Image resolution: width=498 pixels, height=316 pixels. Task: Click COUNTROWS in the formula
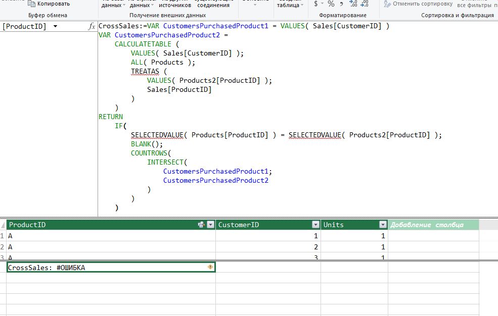[149, 153]
